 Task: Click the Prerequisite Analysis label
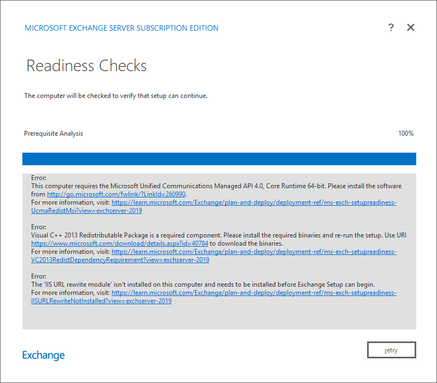coord(53,133)
